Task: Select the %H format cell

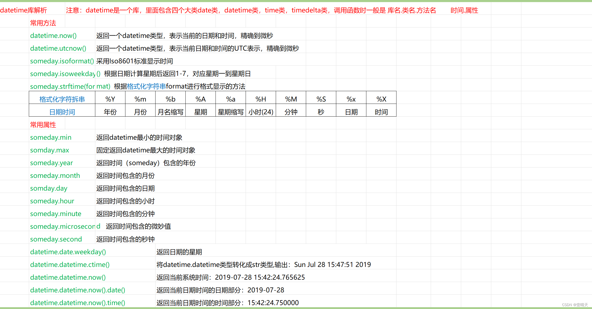Action: pos(261,99)
